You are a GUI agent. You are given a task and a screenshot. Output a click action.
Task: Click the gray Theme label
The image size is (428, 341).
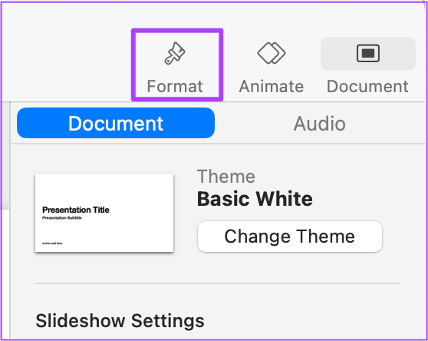point(226,177)
